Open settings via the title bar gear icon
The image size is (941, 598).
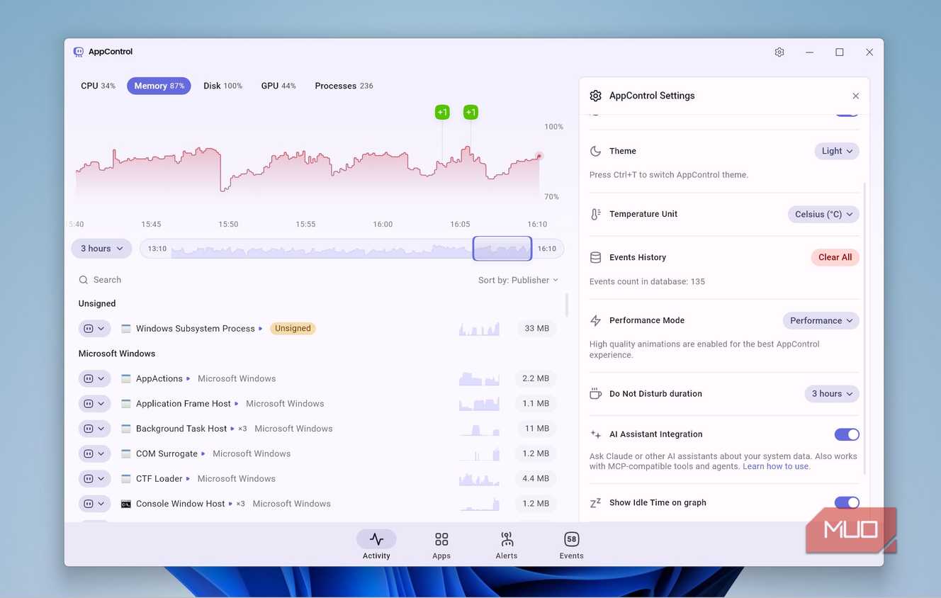click(x=779, y=52)
